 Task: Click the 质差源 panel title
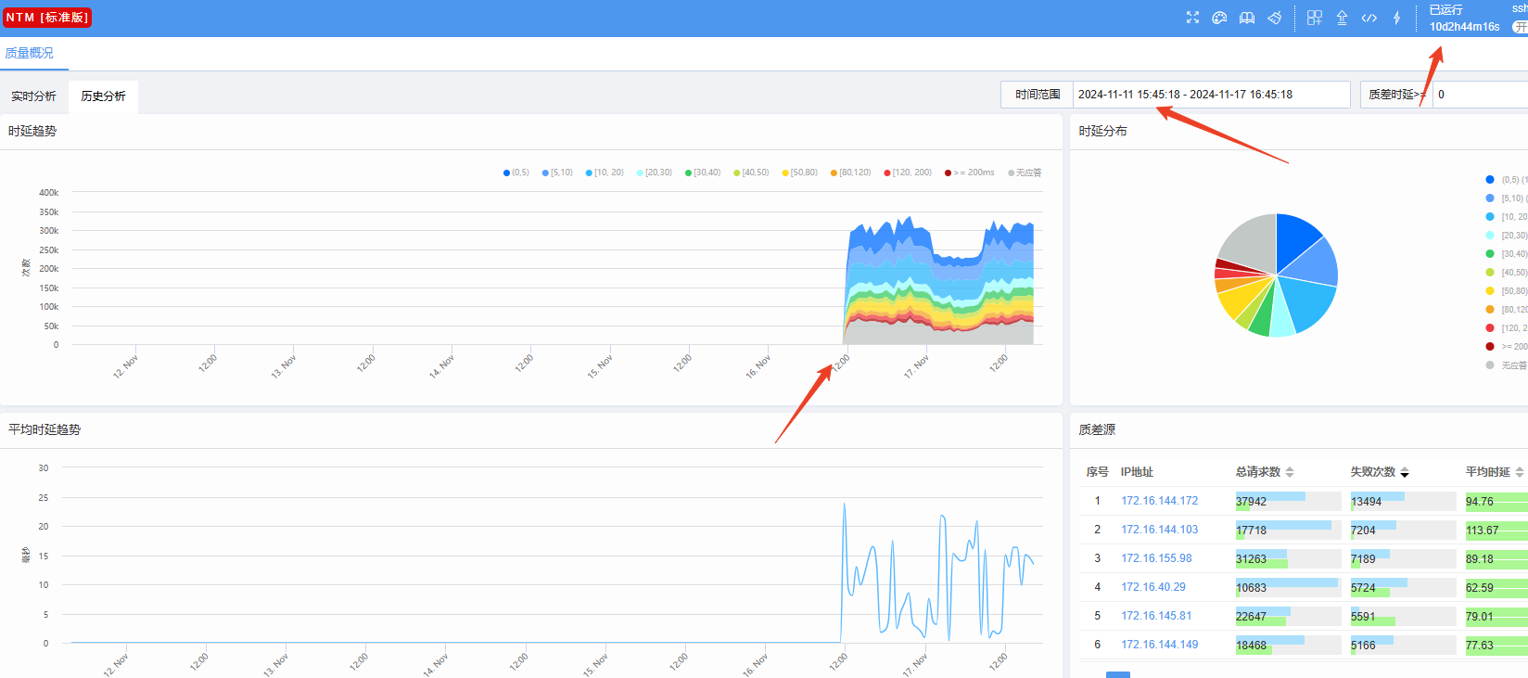(1097, 429)
